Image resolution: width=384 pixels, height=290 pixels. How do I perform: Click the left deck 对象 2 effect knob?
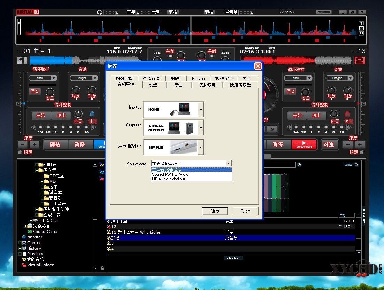click(92, 90)
